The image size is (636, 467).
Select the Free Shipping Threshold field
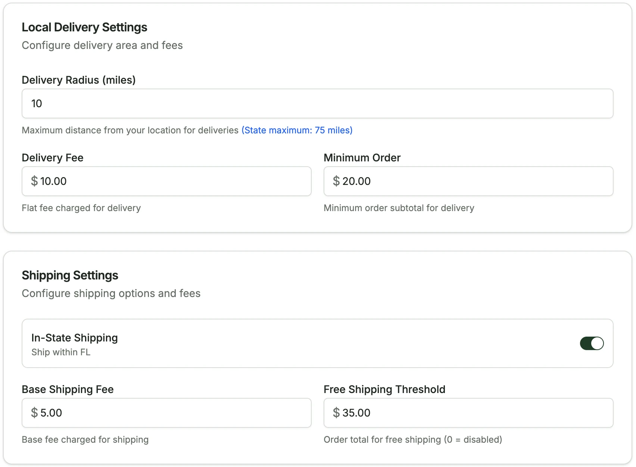[468, 413]
